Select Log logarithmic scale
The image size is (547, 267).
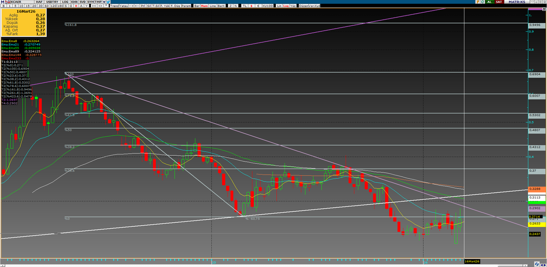286,6
